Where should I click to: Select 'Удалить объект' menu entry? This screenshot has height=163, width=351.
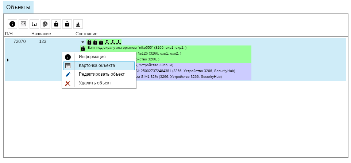click(99, 83)
